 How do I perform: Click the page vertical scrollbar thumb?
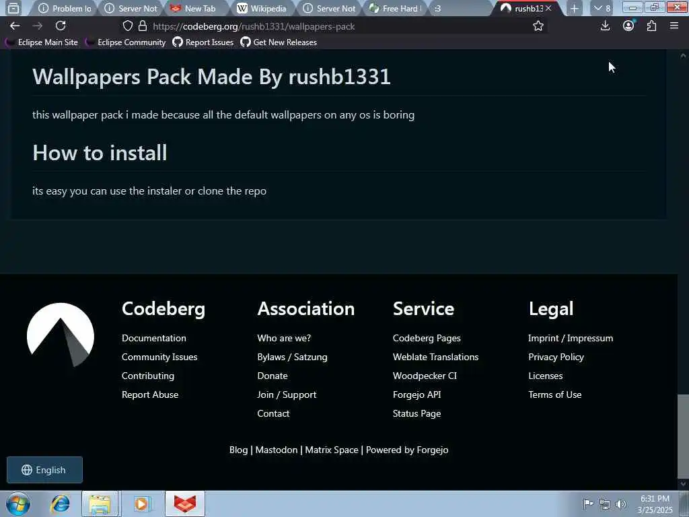[683, 436]
